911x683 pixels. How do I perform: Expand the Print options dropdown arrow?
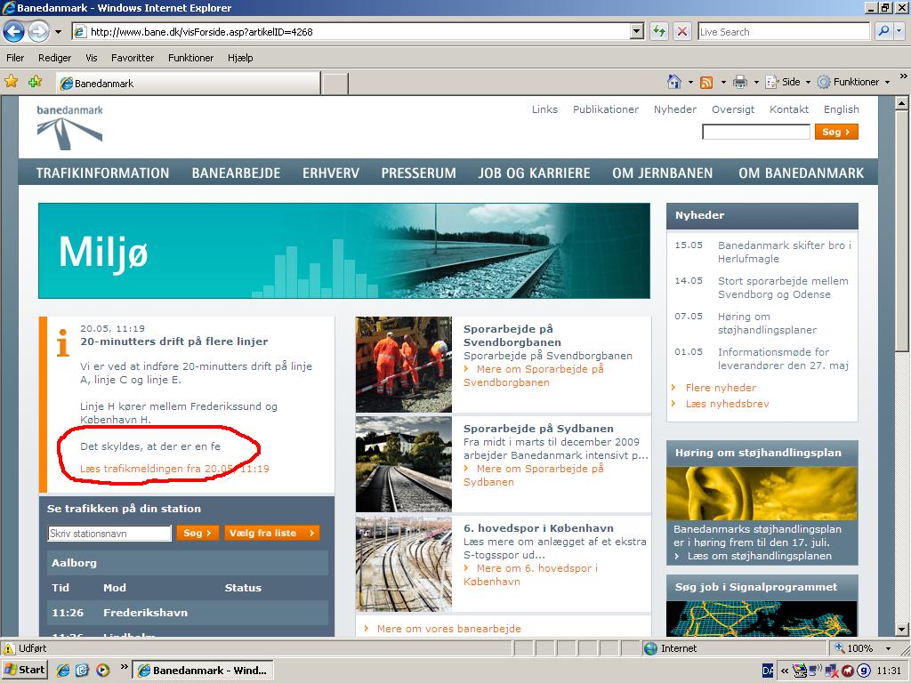756,82
